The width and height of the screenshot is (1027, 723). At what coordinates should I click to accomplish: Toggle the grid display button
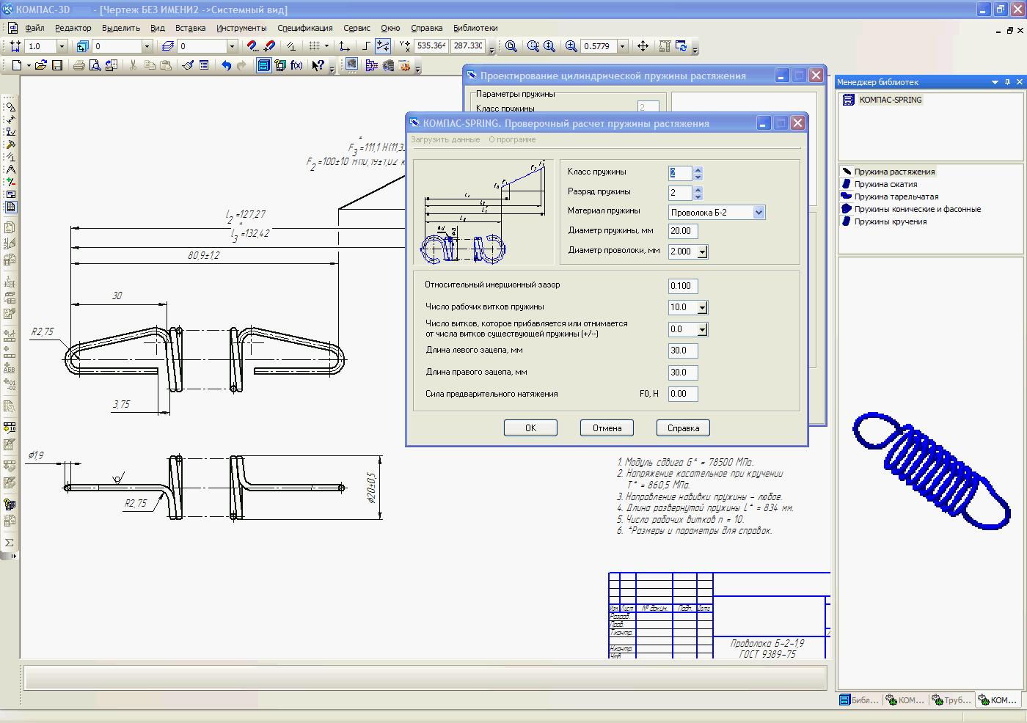[x=314, y=46]
